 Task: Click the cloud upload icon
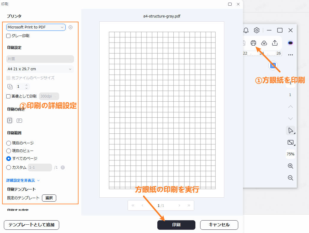[x=264, y=43]
